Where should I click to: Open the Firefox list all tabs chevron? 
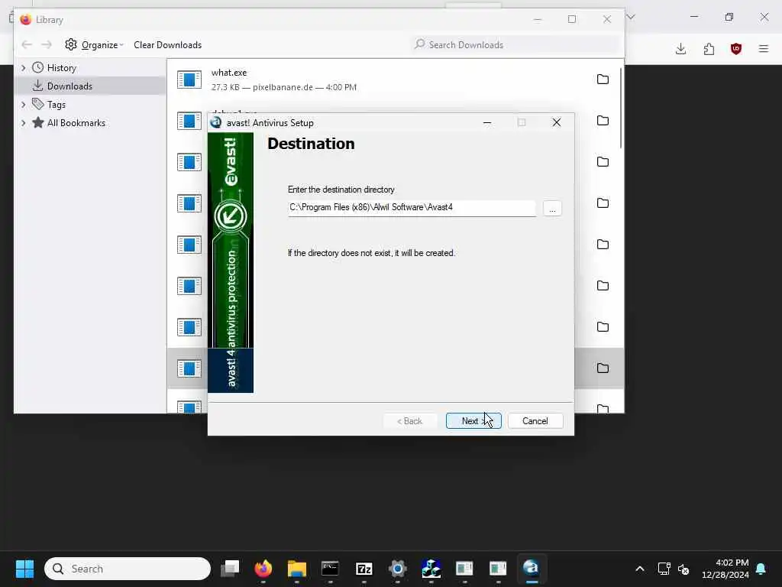pyautogui.click(x=631, y=17)
